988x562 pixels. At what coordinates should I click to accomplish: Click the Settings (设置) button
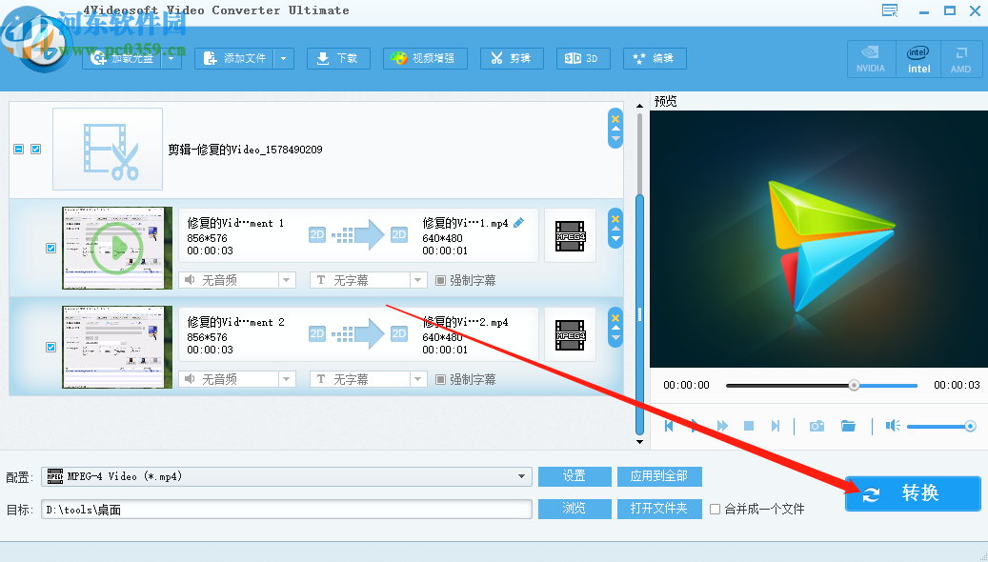575,476
